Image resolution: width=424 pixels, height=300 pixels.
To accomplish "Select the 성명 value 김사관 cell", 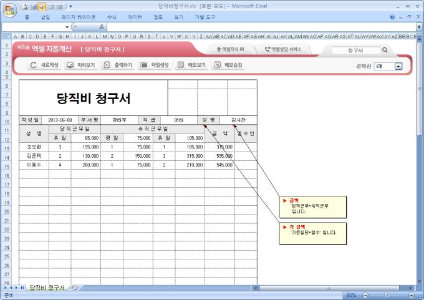I will pyautogui.click(x=238, y=120).
